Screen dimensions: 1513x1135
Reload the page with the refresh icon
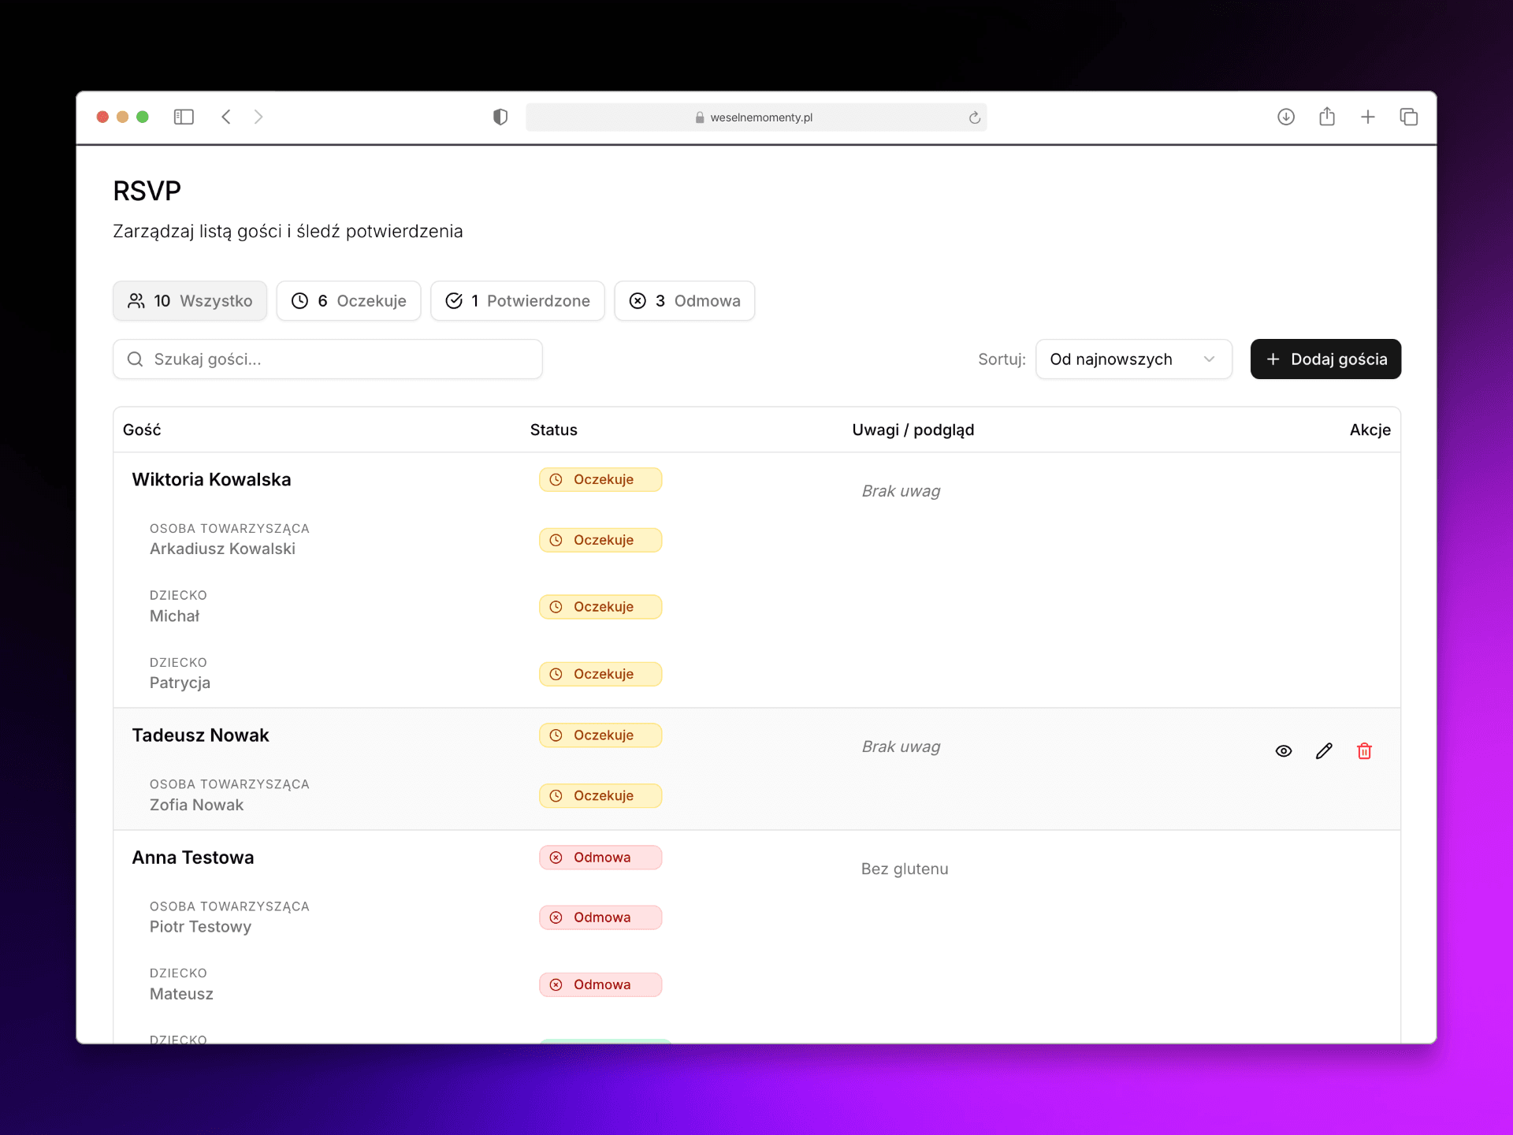(975, 117)
